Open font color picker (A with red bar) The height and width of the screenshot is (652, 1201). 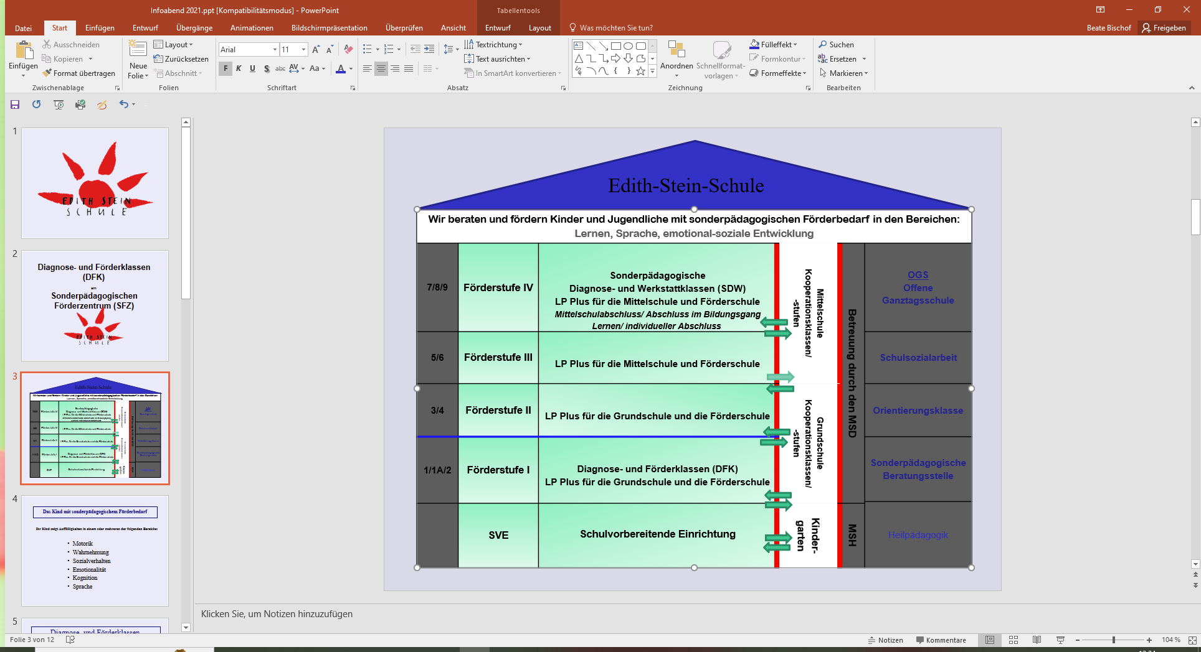click(341, 68)
